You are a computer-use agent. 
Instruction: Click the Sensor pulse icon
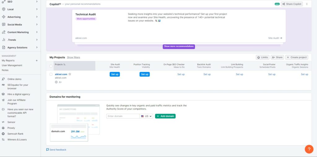click(3, 122)
